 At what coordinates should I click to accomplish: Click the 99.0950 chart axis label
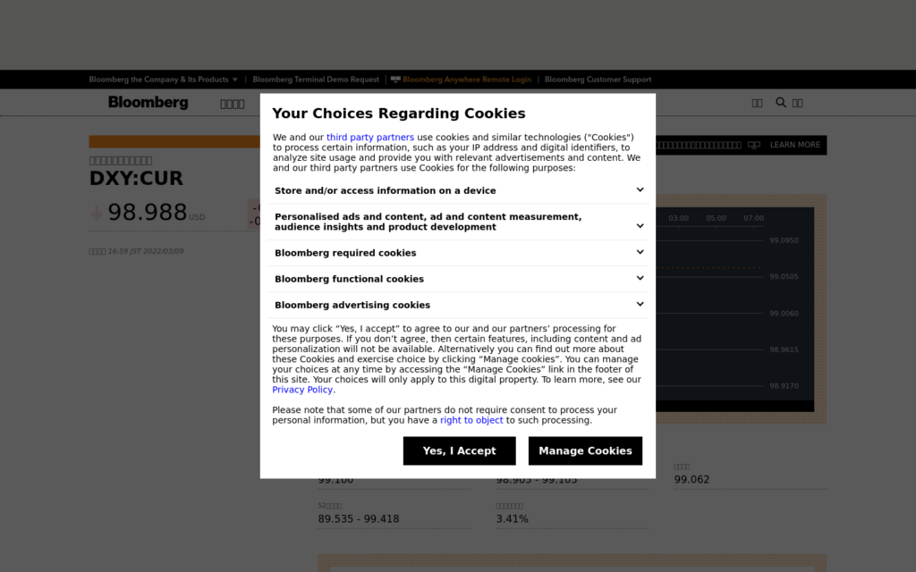tap(784, 240)
